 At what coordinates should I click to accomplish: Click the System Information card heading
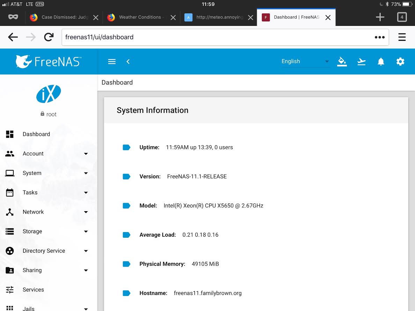(x=152, y=110)
